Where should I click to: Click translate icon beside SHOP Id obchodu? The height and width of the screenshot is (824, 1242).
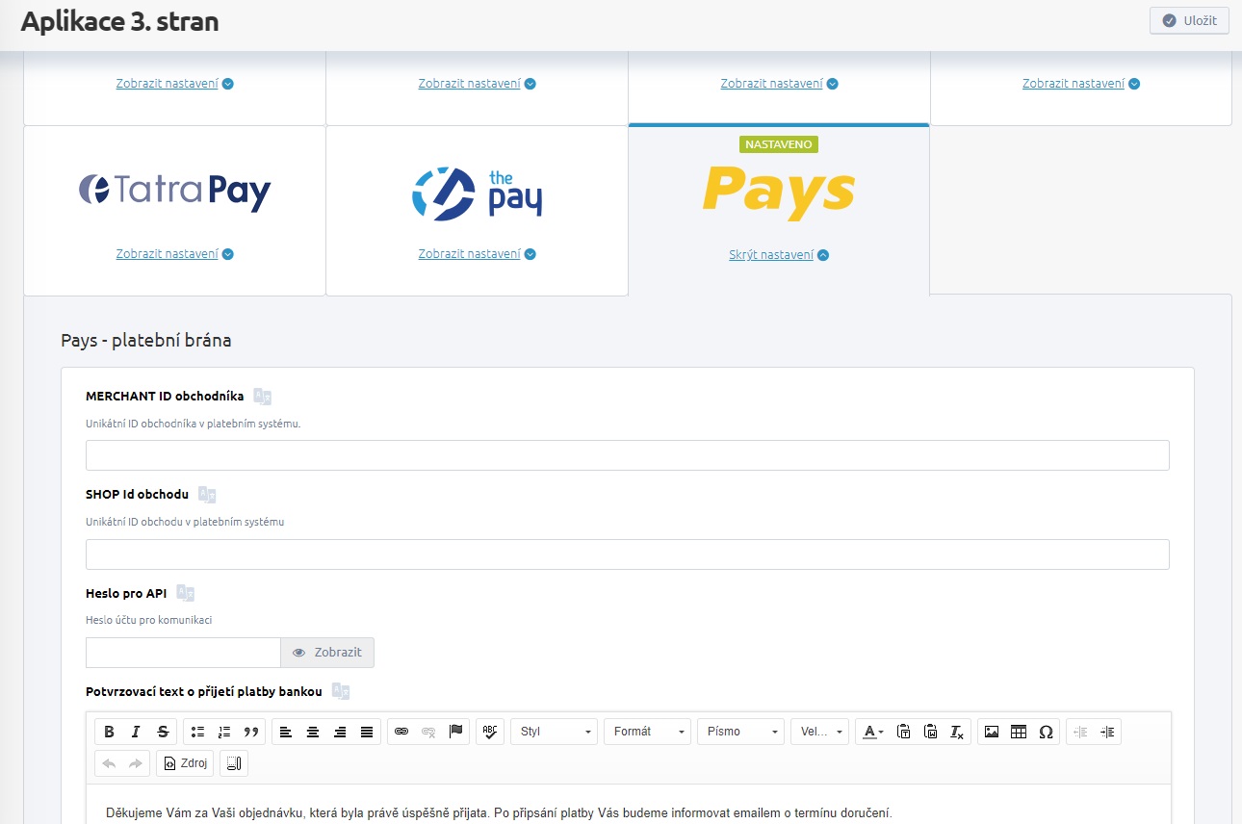(x=207, y=495)
